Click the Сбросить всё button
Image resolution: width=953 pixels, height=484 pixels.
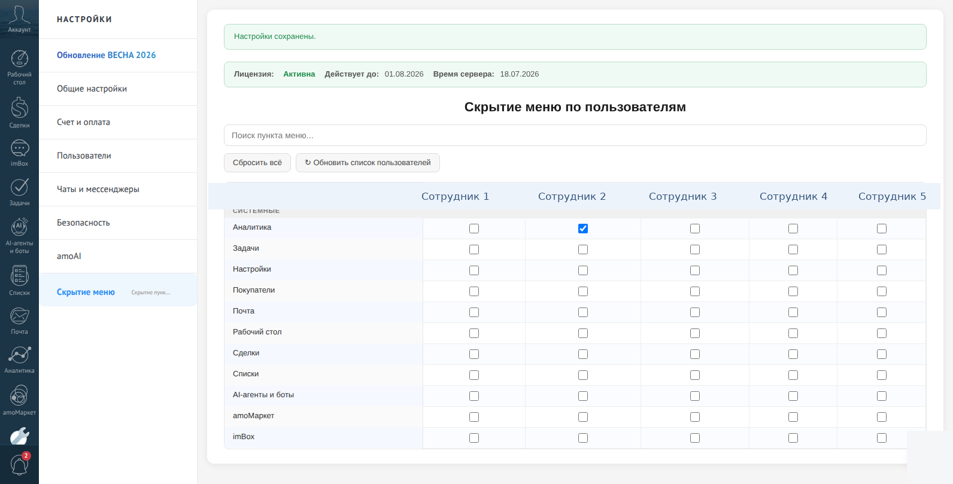point(257,163)
